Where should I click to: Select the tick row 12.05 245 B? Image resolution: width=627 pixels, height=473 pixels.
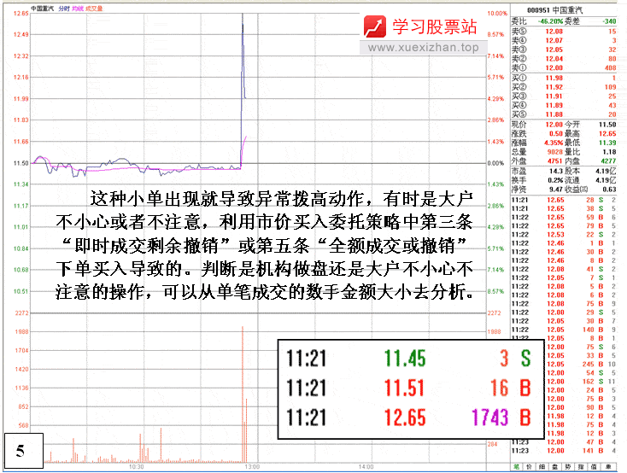[582, 365]
